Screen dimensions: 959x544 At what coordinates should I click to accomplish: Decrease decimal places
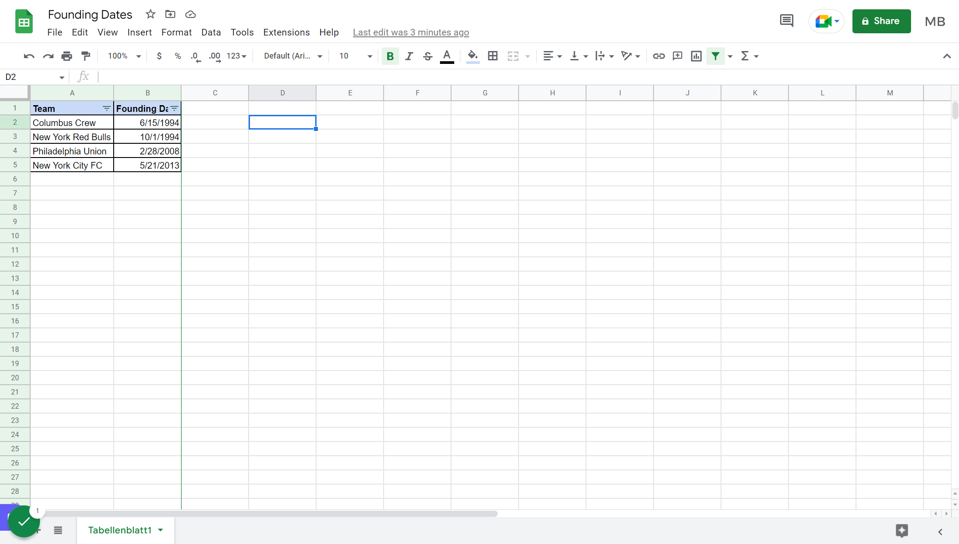[x=195, y=56]
